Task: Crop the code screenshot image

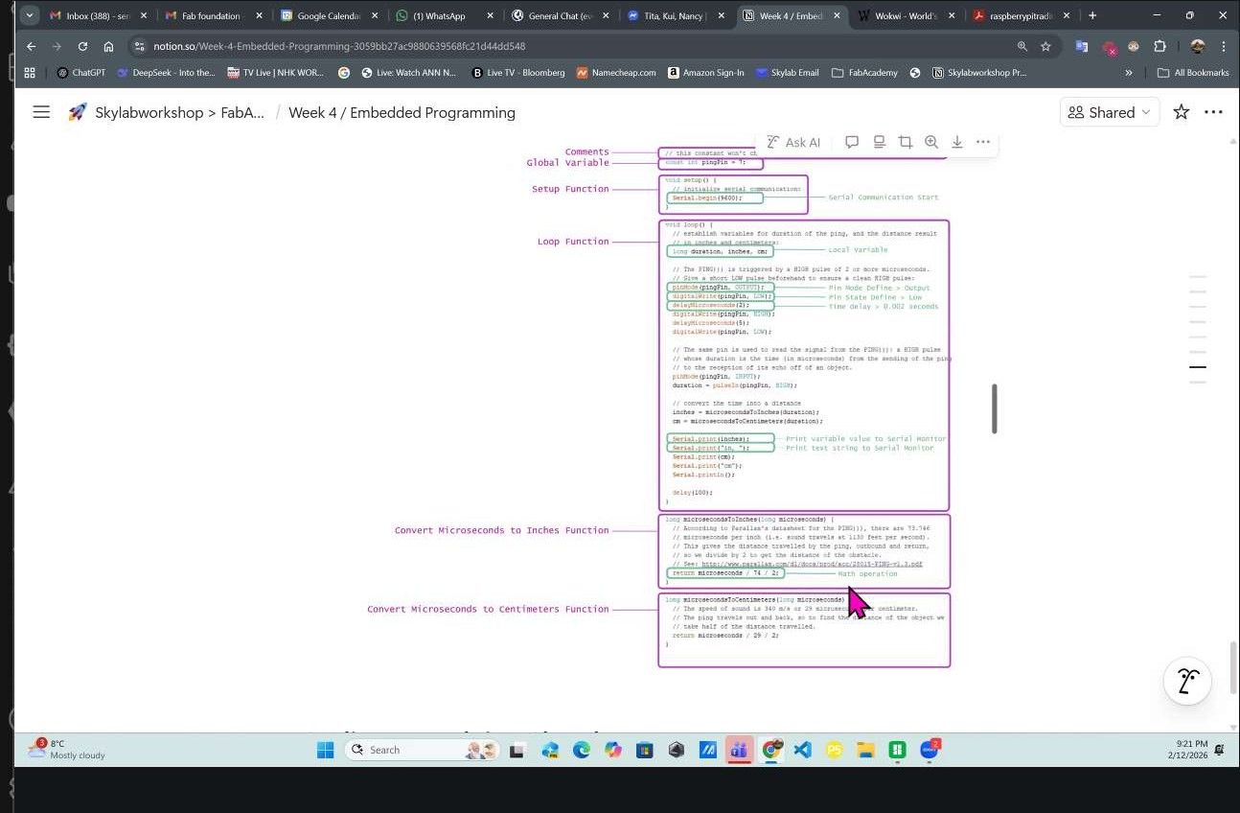Action: point(906,142)
